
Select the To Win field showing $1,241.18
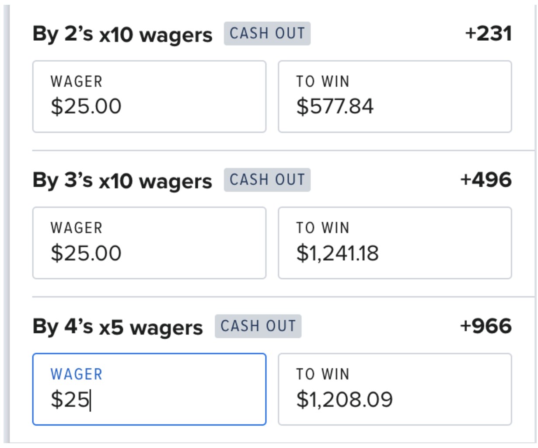click(395, 243)
